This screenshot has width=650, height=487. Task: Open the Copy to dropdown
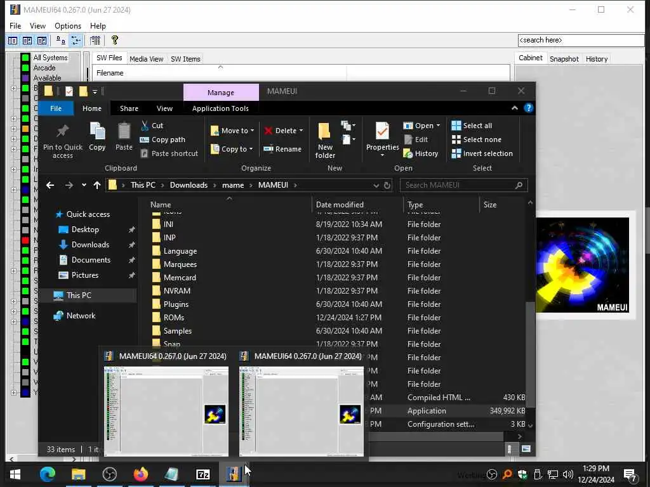coord(232,149)
